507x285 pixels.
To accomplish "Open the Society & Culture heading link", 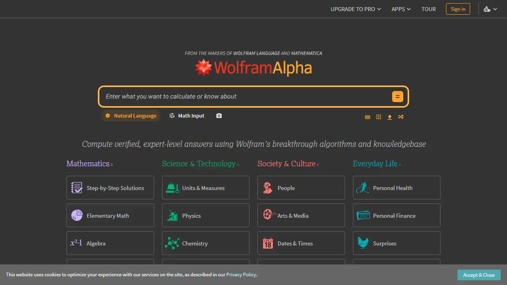I will coord(288,163).
